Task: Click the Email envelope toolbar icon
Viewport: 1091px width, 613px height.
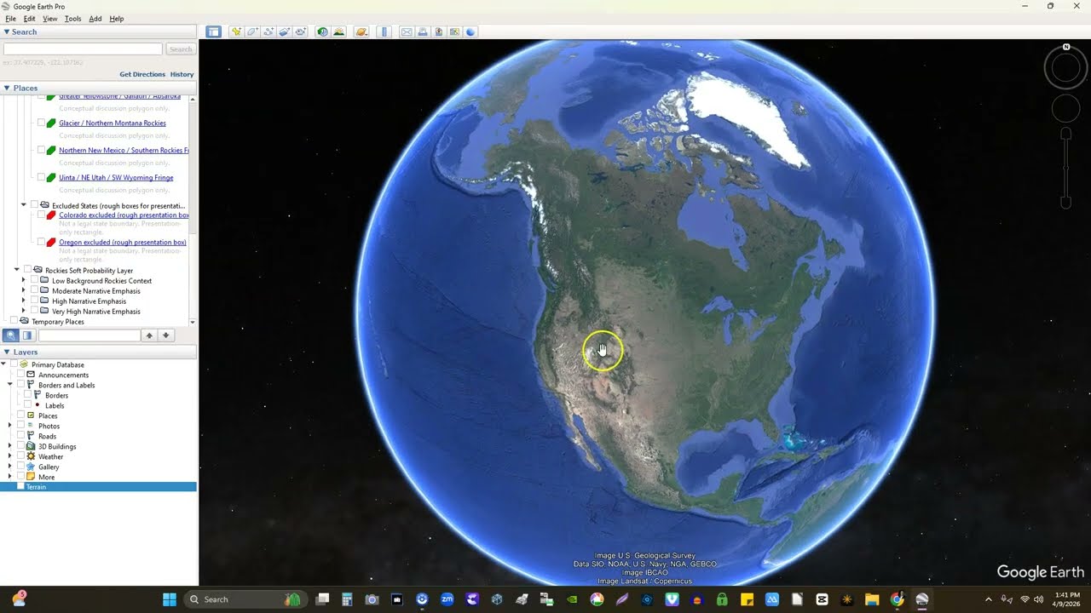Action: pyautogui.click(x=407, y=32)
